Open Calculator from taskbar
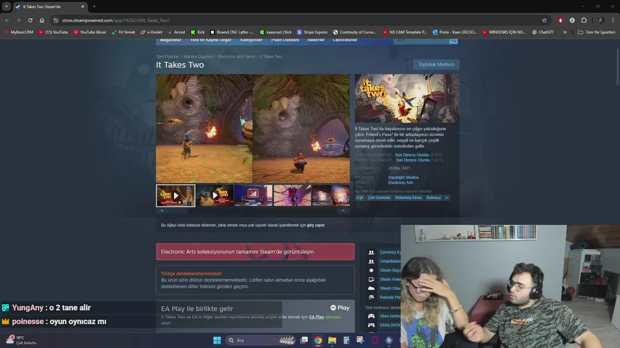 (x=346, y=340)
